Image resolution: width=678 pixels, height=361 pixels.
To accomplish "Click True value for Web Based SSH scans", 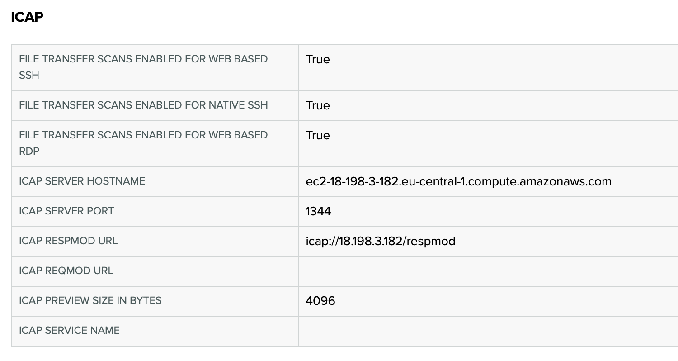I will point(318,59).
